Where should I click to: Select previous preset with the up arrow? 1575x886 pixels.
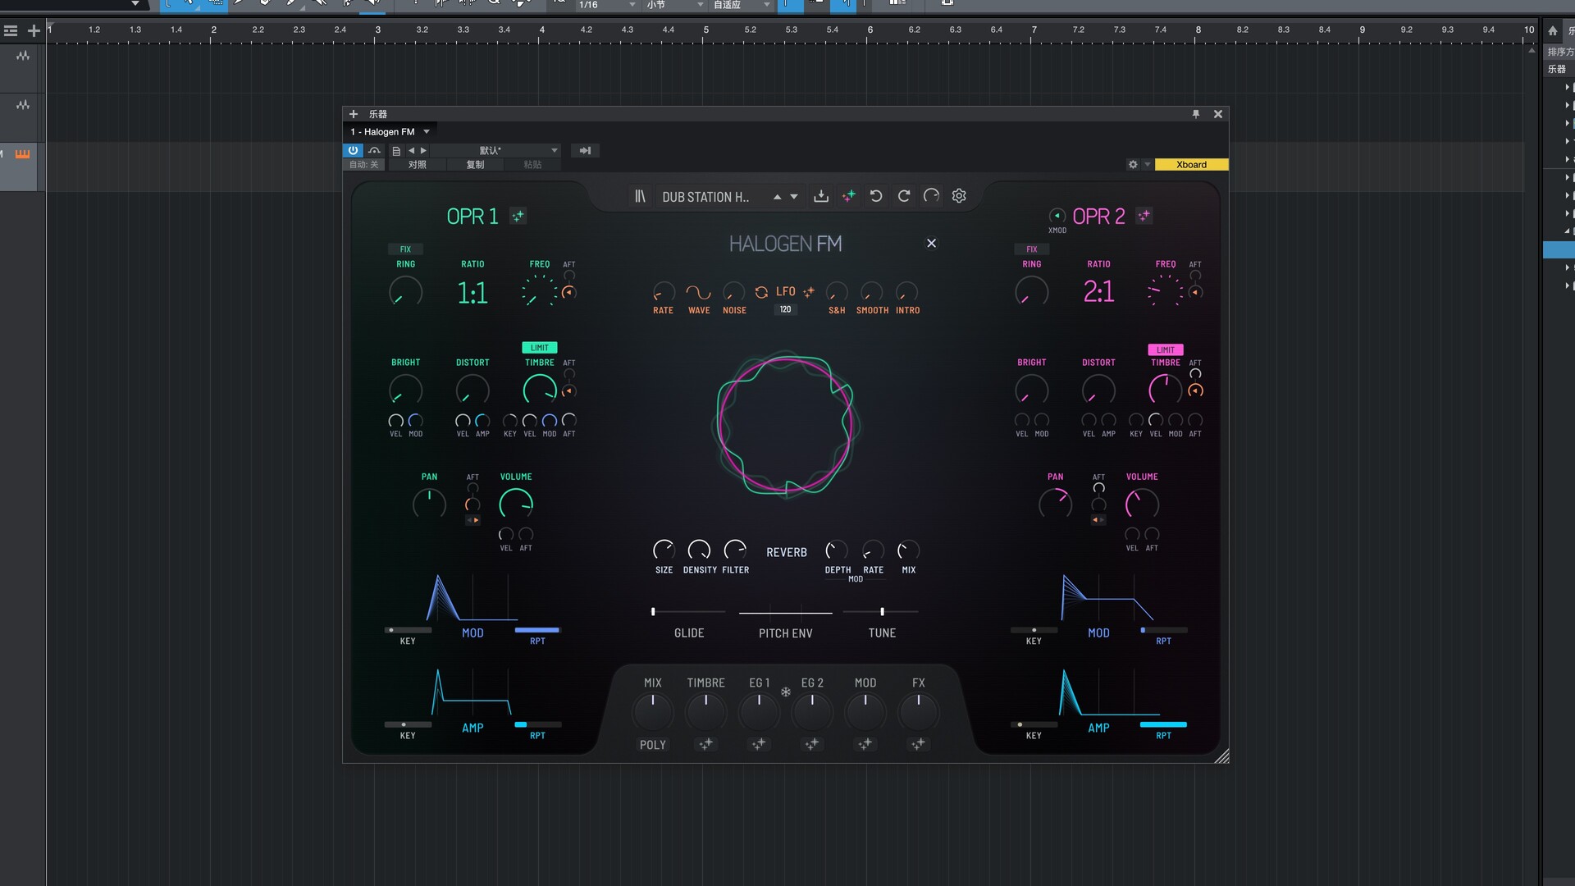coord(777,197)
